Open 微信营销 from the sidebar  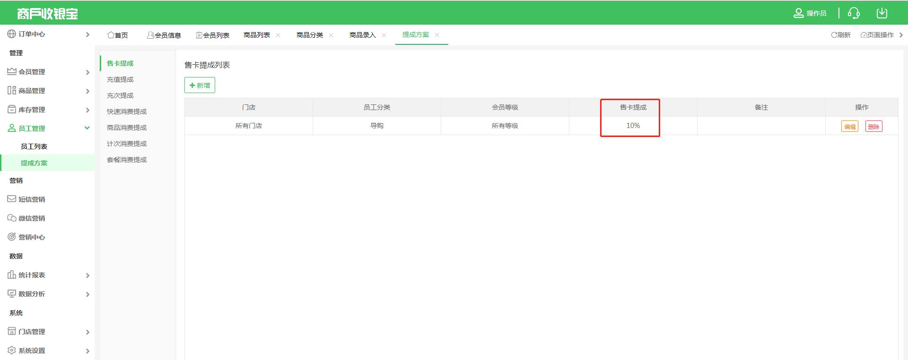point(31,218)
